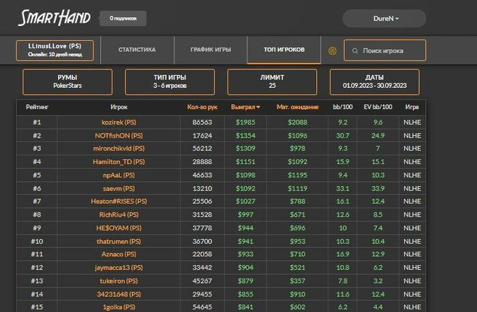Click winnings value $1985
Screen dimensions: 477x312
[245, 122]
